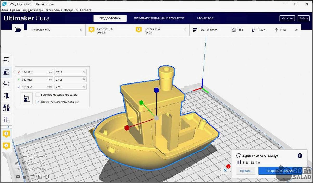313x183 pixels.
Task: Click the Магазин button
Action: [x=287, y=18]
